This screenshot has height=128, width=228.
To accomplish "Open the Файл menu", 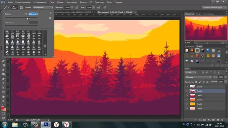I will click(10, 2).
